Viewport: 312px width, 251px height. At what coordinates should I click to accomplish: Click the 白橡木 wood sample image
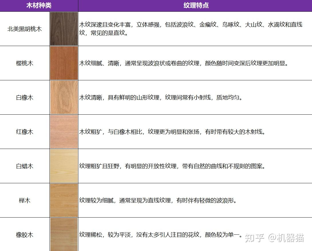coord(64,97)
